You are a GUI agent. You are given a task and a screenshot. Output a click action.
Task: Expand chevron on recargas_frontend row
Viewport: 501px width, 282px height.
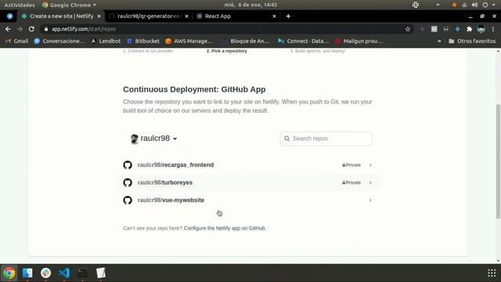click(x=370, y=165)
